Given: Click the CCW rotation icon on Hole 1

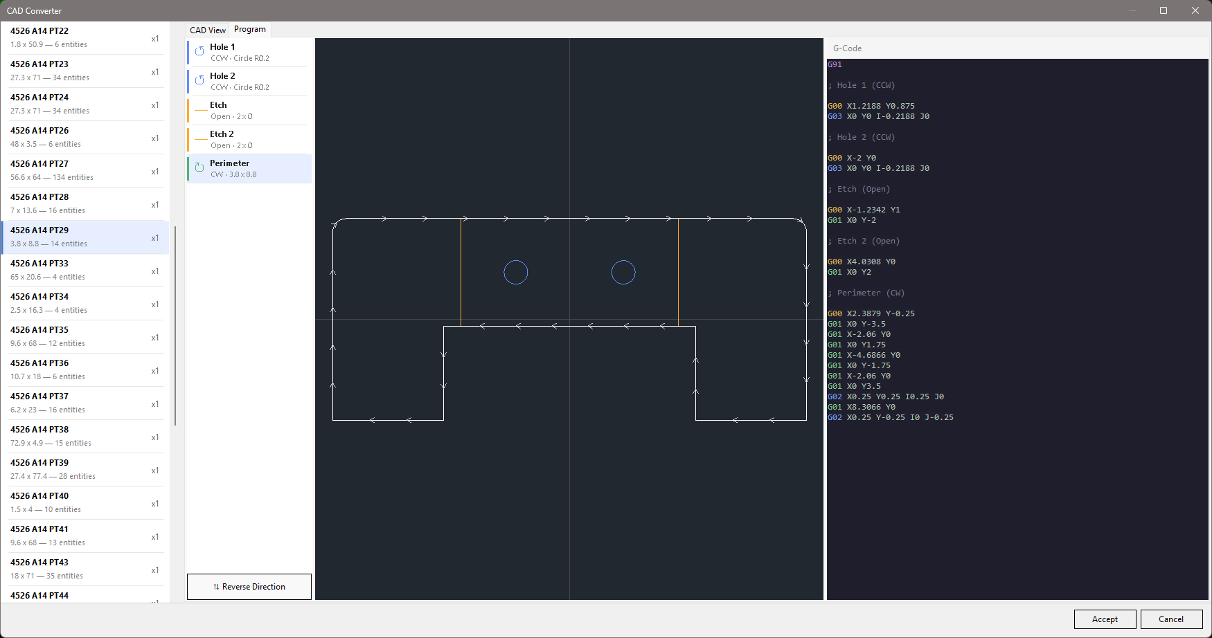Looking at the screenshot, I should [199, 51].
